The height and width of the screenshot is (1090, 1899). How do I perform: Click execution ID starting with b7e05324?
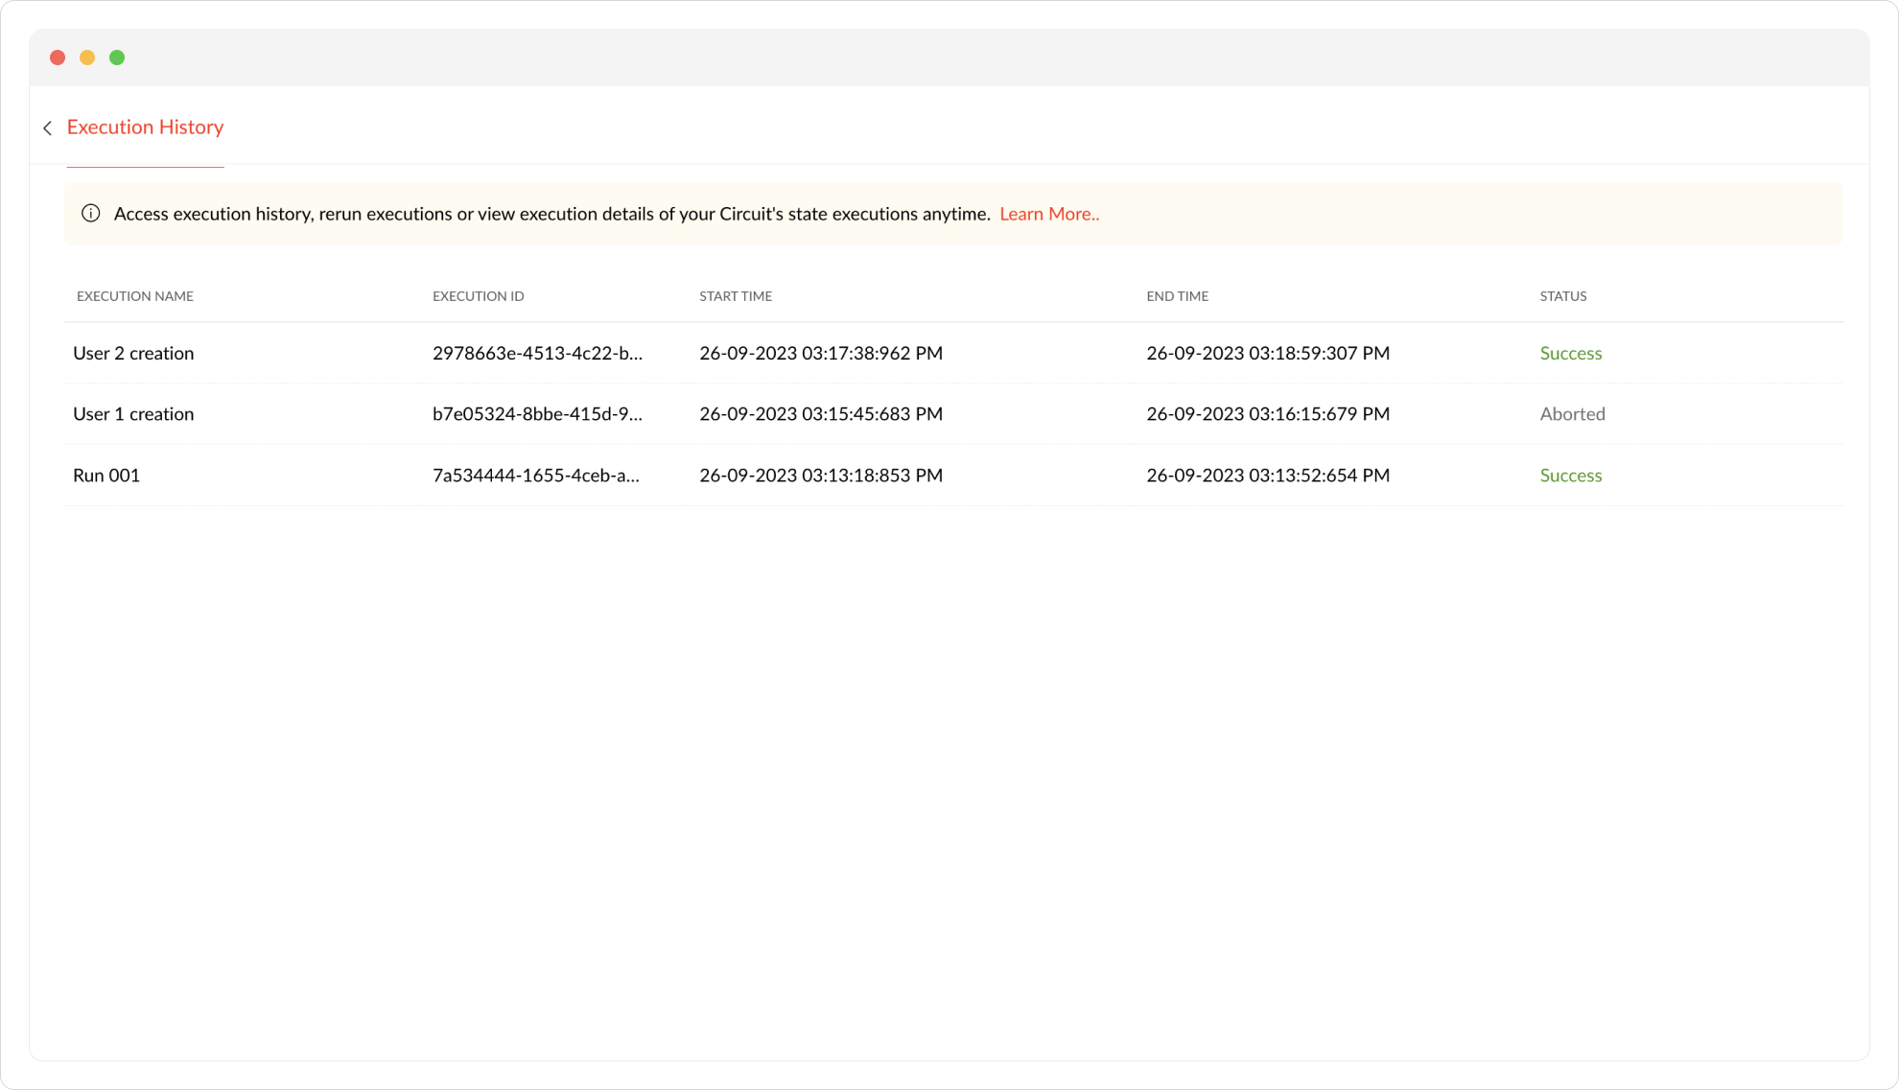537,414
